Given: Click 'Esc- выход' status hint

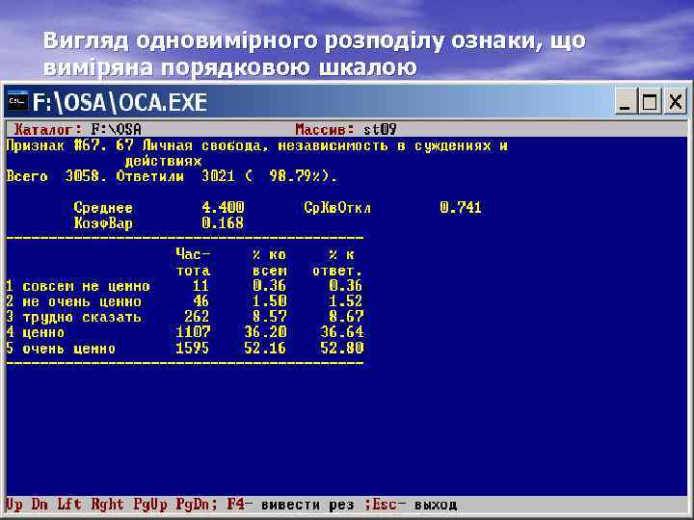Looking at the screenshot, I should click(x=414, y=504).
